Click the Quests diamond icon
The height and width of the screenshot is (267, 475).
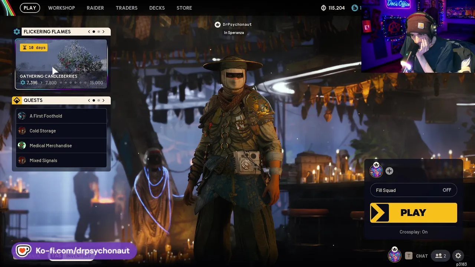(x=17, y=100)
